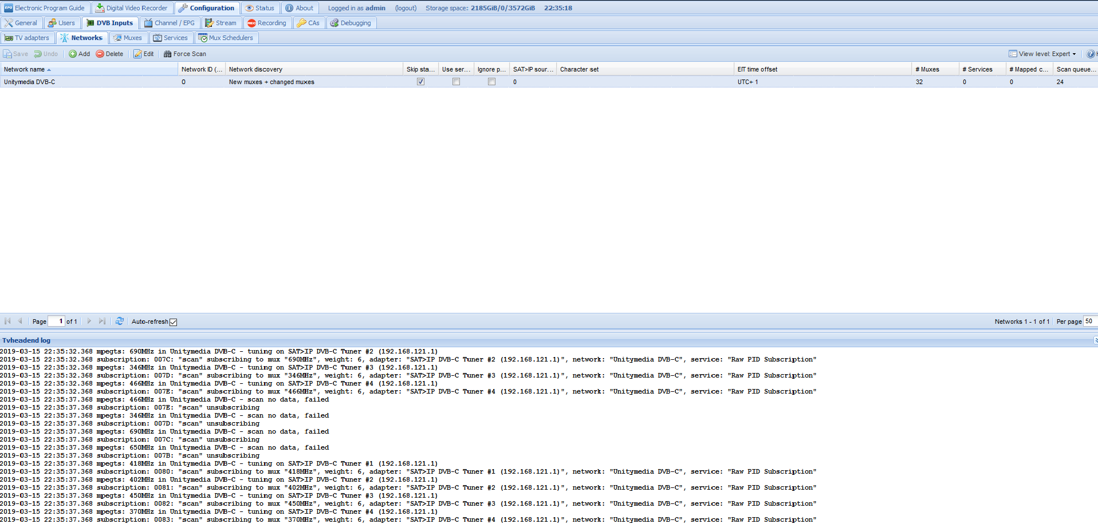Open the Stream tab
The width and height of the screenshot is (1098, 524).
point(221,23)
